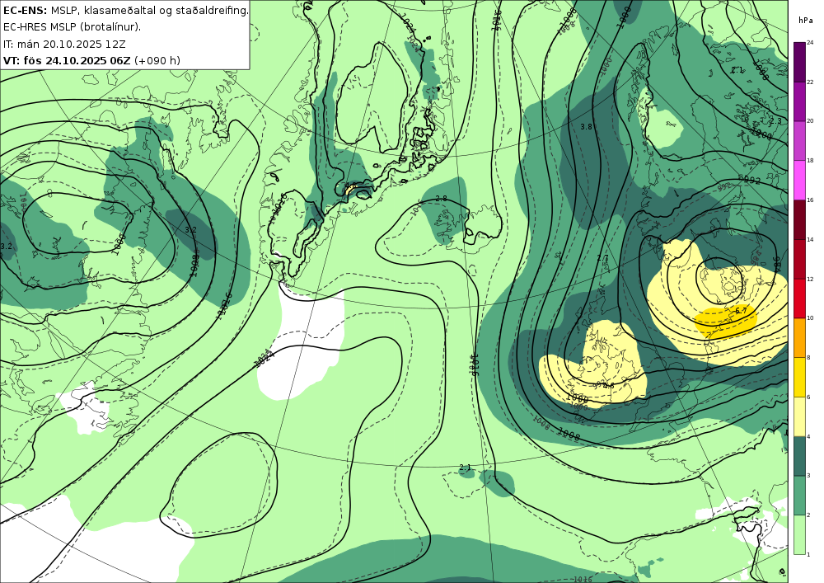Click valid time 'VT: fös 24.10.2025 06Z'
The height and width of the screenshot is (583, 824).
pos(67,60)
